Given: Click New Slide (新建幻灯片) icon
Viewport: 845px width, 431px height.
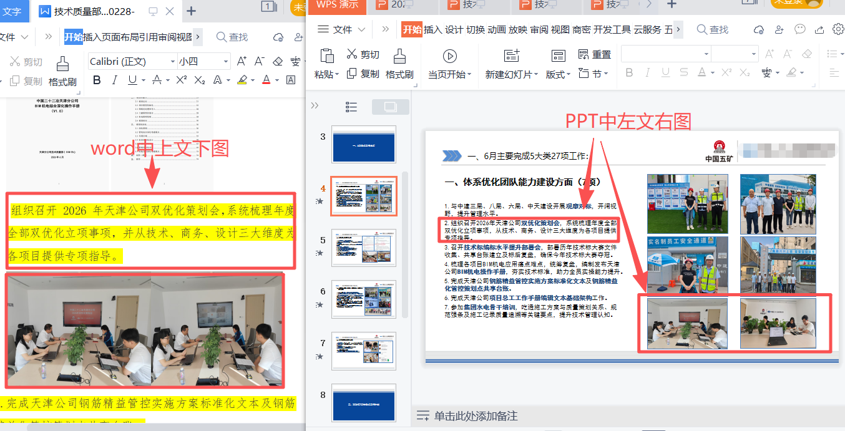Looking at the screenshot, I should (512, 56).
